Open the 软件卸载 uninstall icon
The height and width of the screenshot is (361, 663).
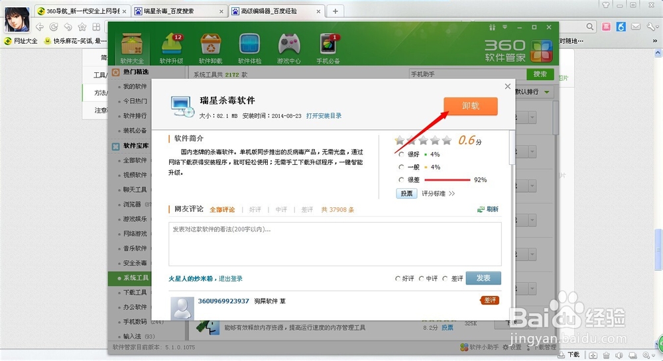[211, 48]
